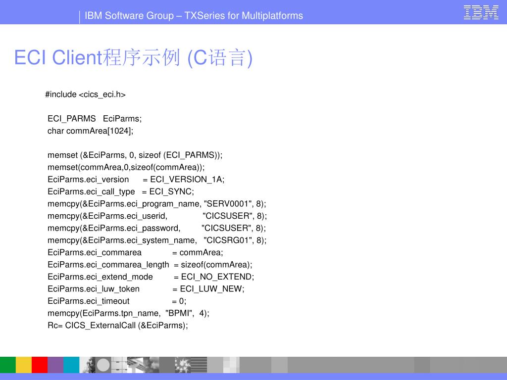The image size is (507, 380).
Task: Click the line with eci_commarea_length assignment
Action: (x=150, y=265)
